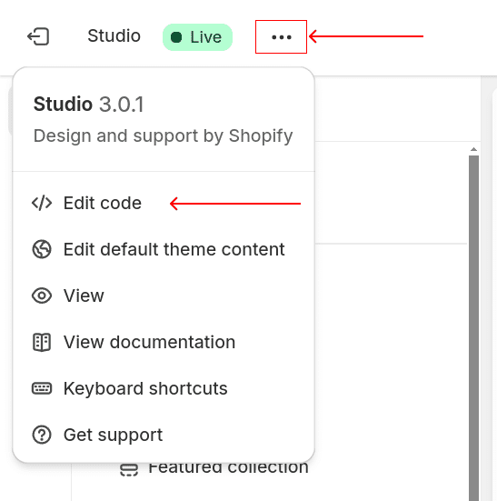The image size is (497, 501).
Task: Click the scrollbar up arrow
Action: point(473,149)
